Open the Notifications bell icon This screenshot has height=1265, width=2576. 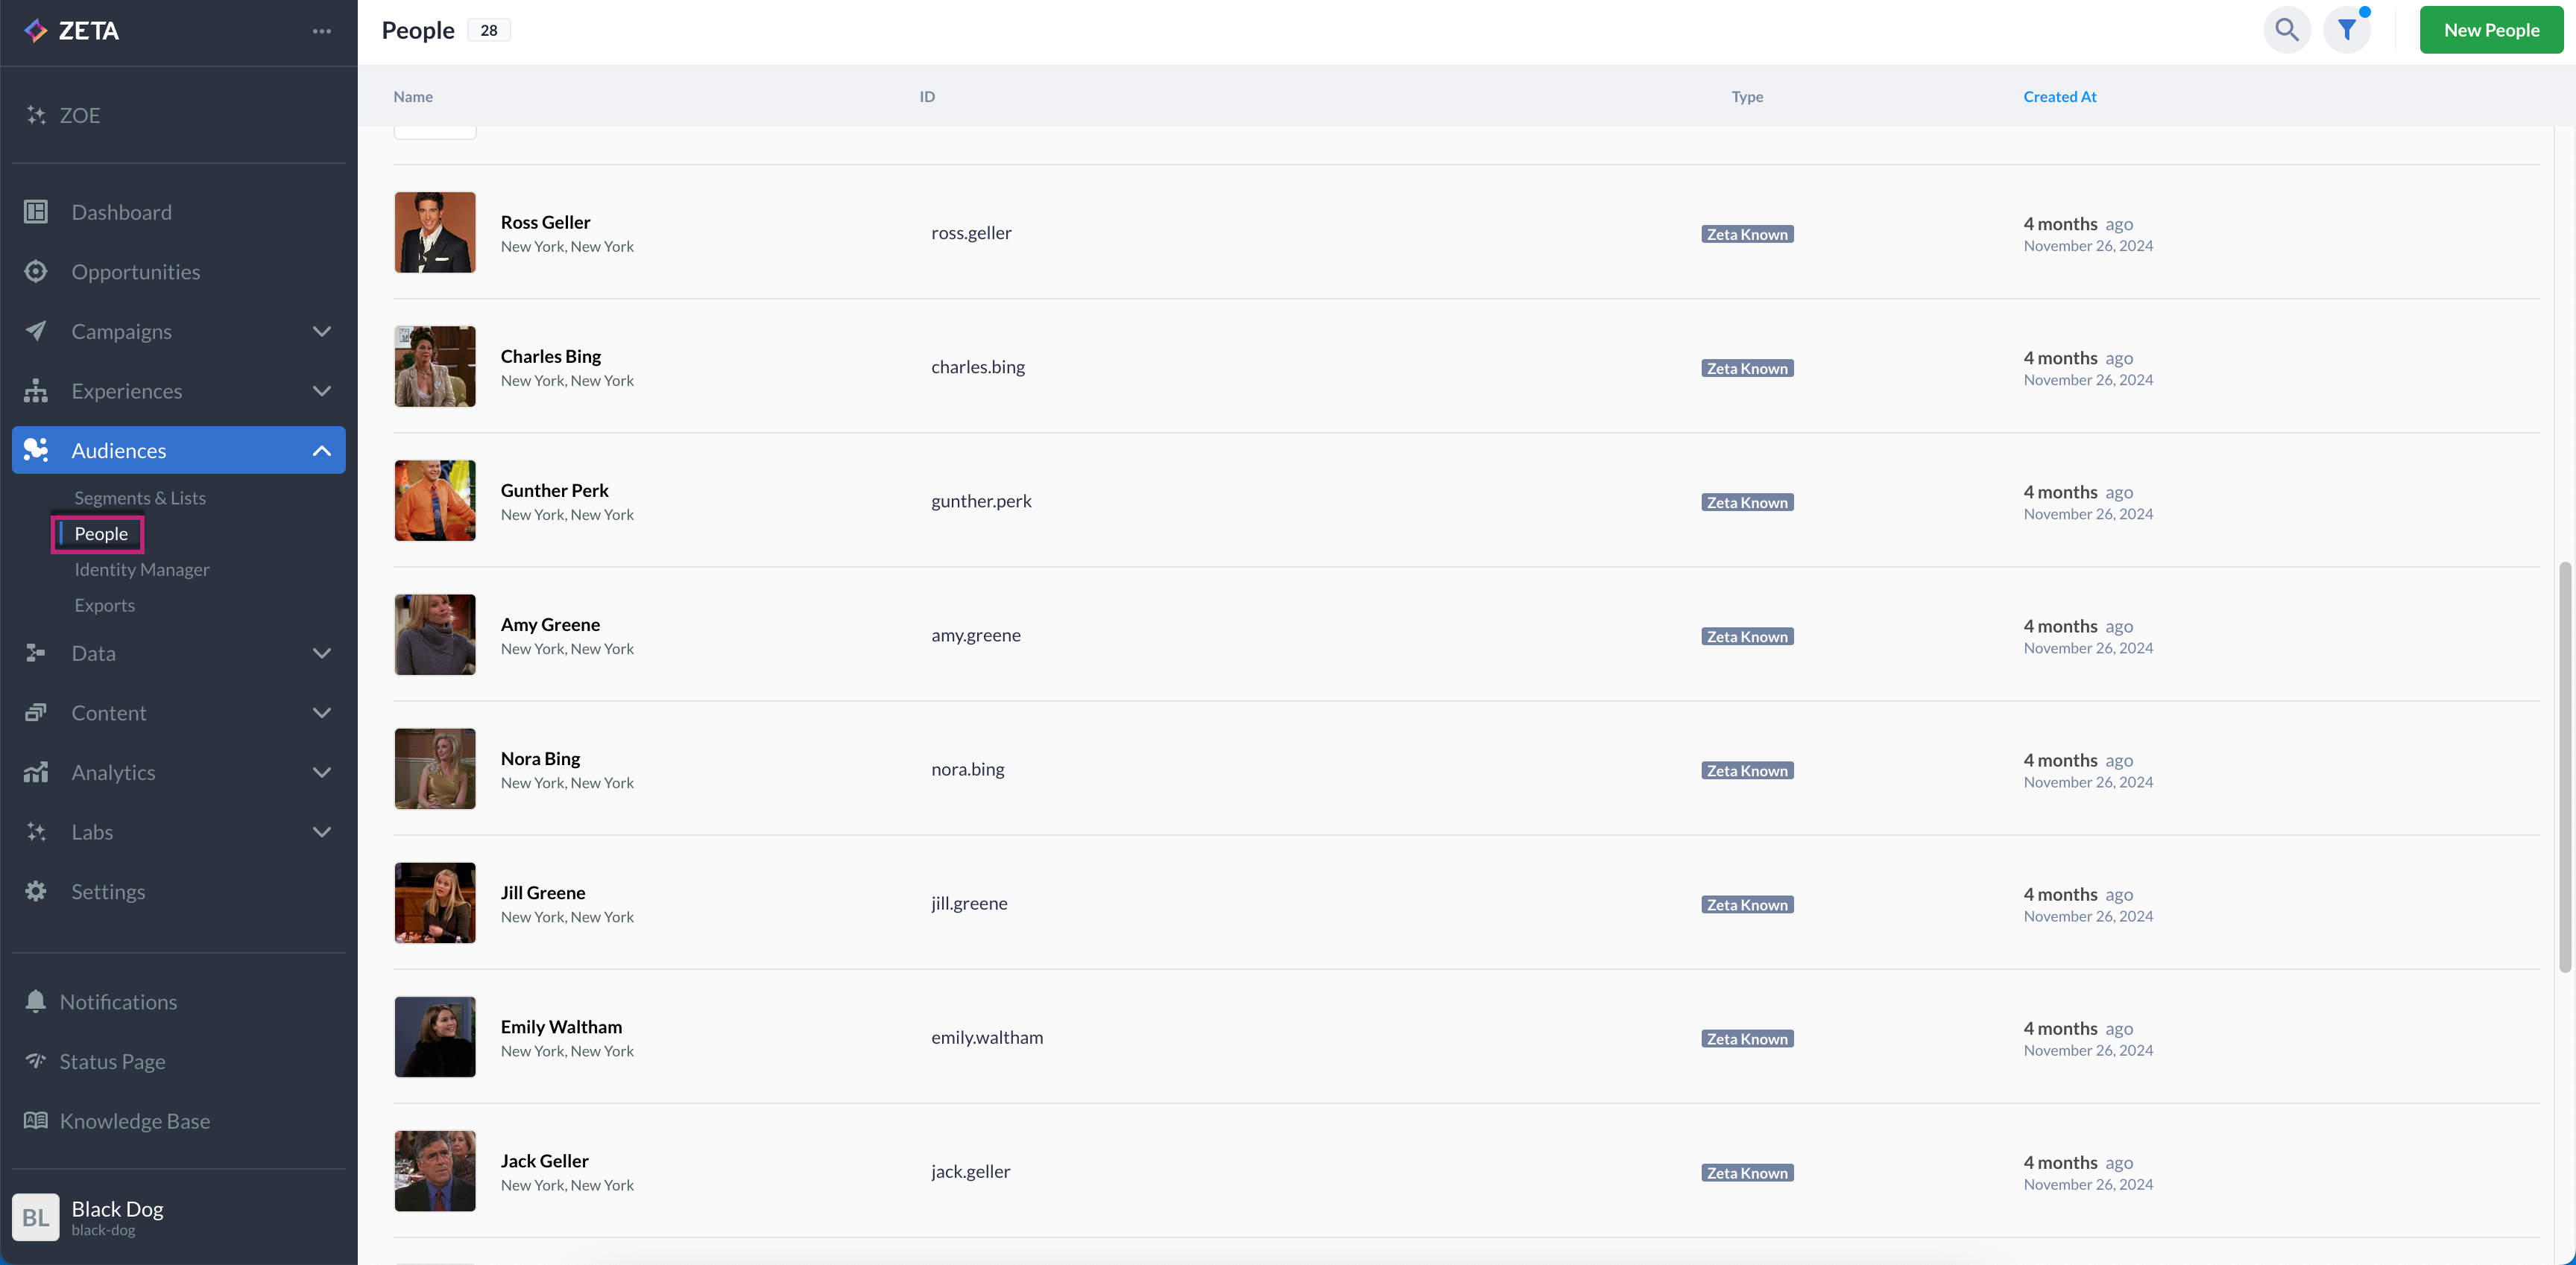36,1001
